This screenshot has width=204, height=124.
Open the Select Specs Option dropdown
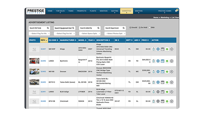tap(90, 33)
